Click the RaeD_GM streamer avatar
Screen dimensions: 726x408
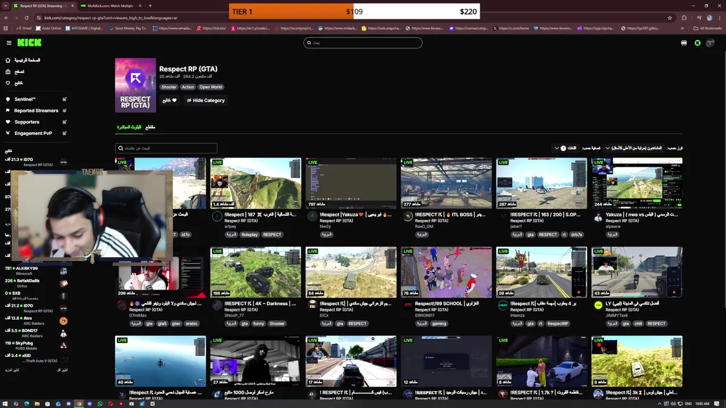407,216
